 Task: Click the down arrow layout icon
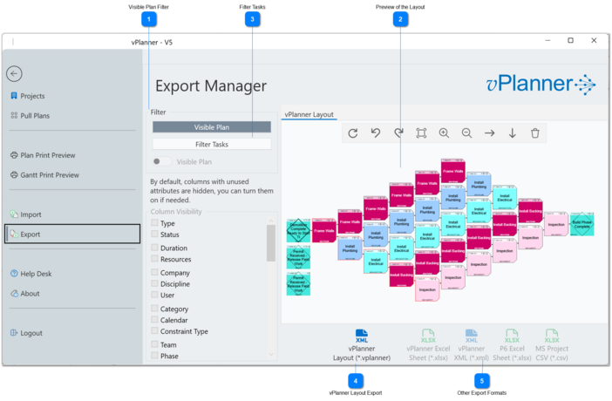512,133
